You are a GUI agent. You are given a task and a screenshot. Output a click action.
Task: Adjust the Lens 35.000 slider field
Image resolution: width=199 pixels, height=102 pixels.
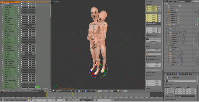click(x=153, y=50)
